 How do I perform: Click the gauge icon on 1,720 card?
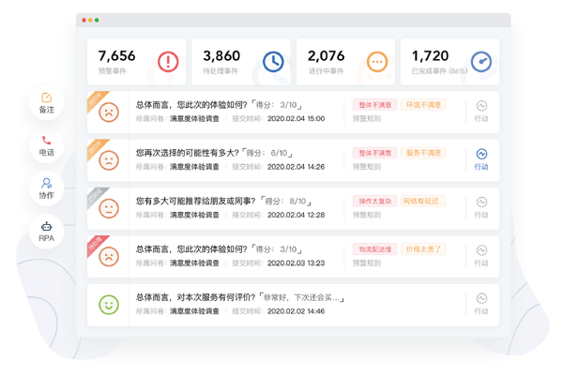[x=481, y=62]
